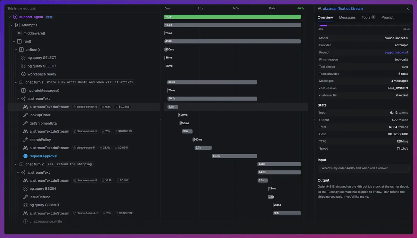Click Anthropic logo in details panel header
The width and height of the screenshot is (417, 238).
coord(320,8)
